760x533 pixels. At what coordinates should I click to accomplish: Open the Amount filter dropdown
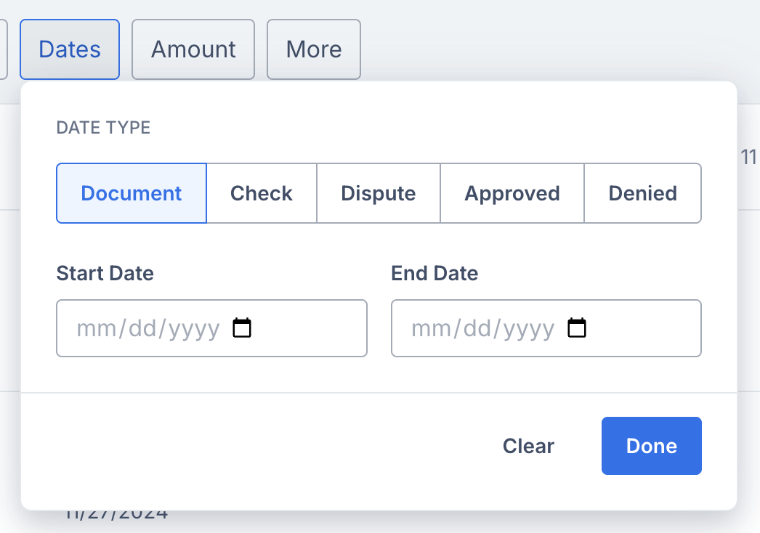click(193, 49)
